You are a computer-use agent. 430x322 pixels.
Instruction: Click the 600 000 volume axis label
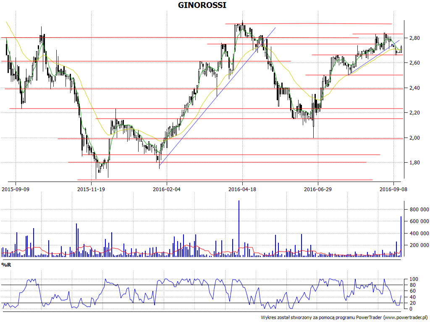tap(420, 221)
